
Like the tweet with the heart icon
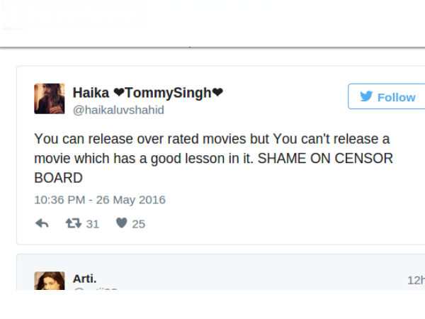click(121, 223)
